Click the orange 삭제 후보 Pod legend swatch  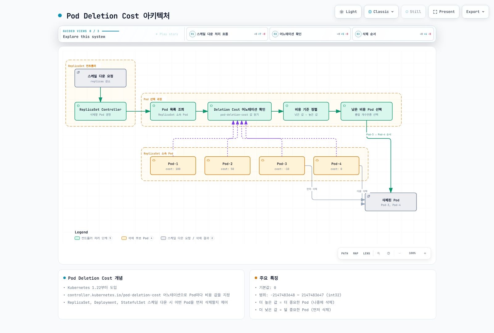(124, 238)
